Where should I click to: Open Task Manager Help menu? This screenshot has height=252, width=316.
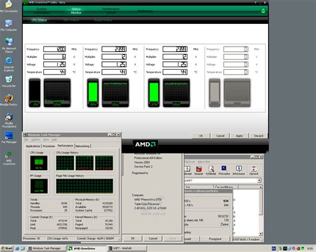pyautogui.click(x=54, y=140)
